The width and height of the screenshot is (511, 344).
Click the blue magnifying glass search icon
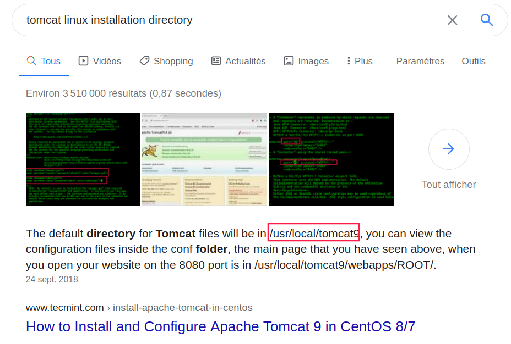[486, 20]
